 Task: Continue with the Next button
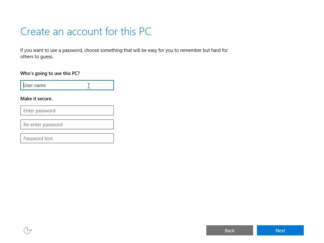(280, 230)
